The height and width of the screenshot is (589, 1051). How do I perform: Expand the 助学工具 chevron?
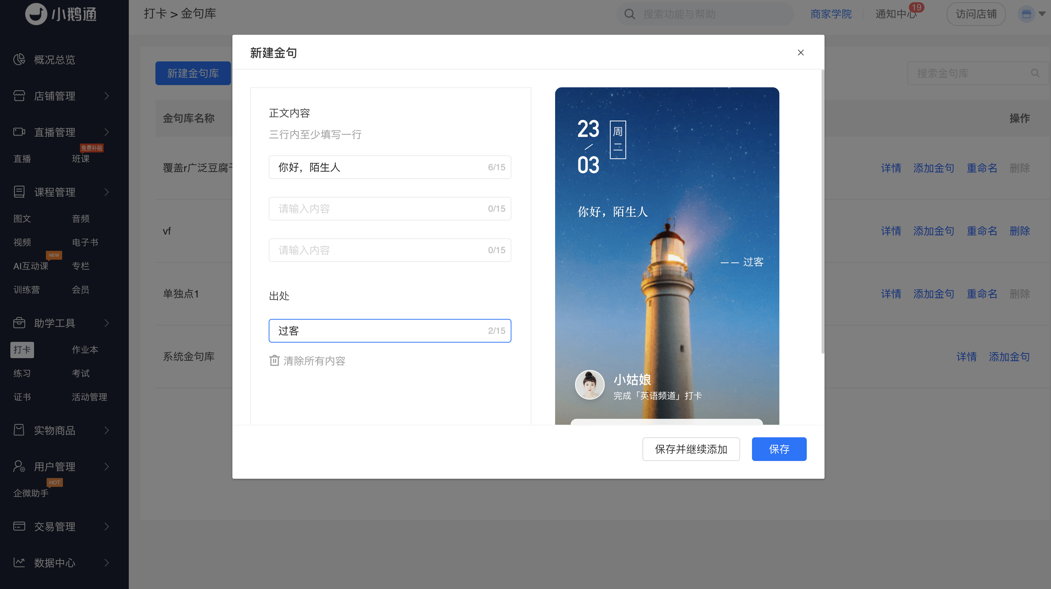tap(107, 323)
